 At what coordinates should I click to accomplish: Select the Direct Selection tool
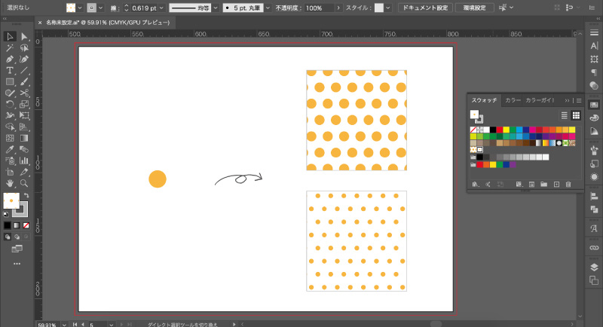pos(25,36)
